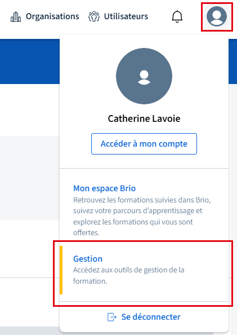
Task: Open the Mon espace Brio link
Action: coord(104,188)
